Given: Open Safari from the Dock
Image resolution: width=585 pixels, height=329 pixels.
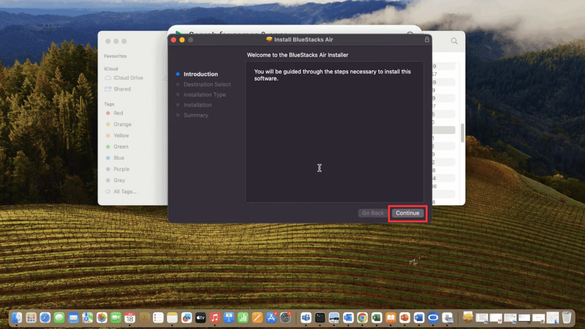Looking at the screenshot, I should pyautogui.click(x=45, y=318).
